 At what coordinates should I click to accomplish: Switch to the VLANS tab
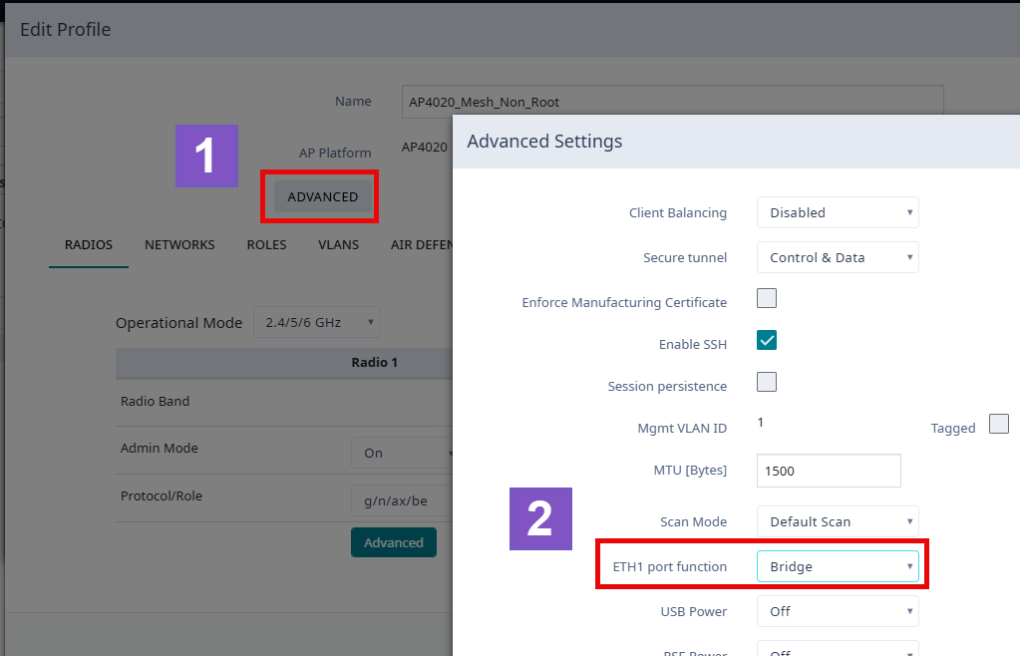[338, 244]
